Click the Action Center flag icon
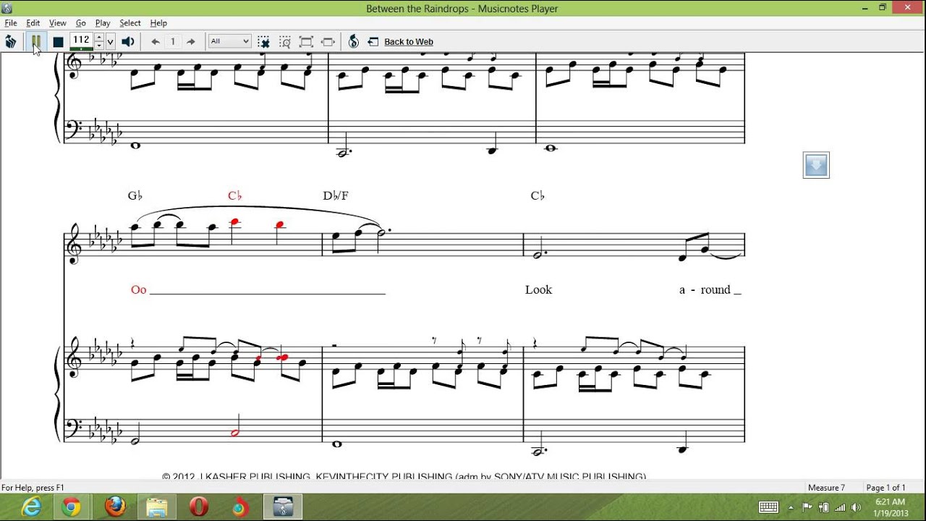The width and height of the screenshot is (926, 521). 807,507
